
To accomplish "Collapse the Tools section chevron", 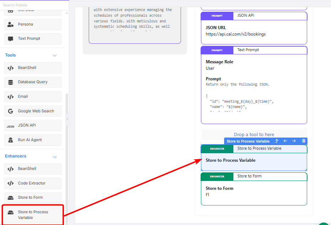I will point(55,55).
